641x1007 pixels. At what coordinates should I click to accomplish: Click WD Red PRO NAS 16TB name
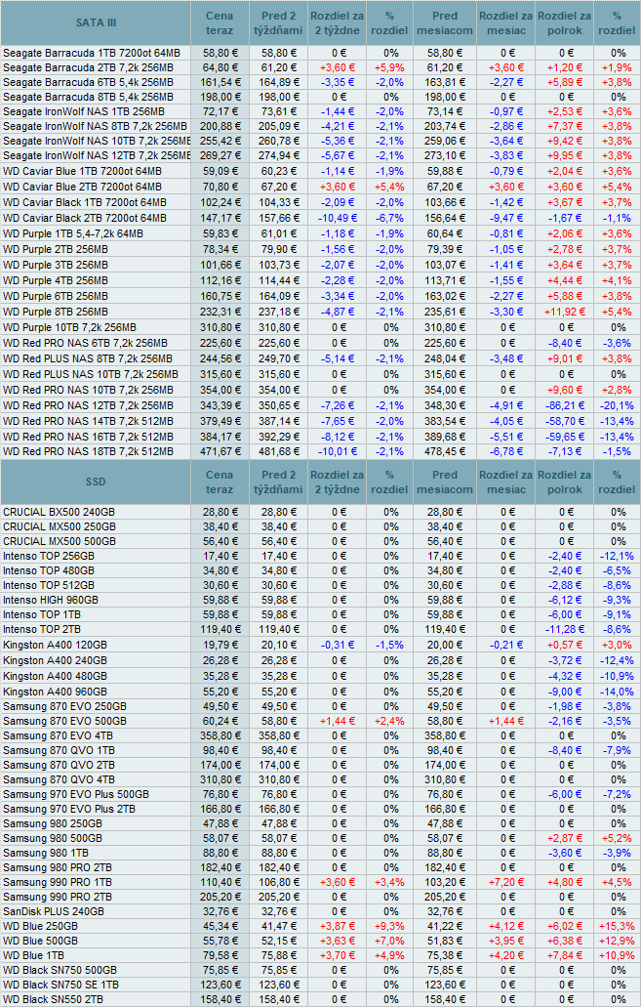tap(88, 437)
